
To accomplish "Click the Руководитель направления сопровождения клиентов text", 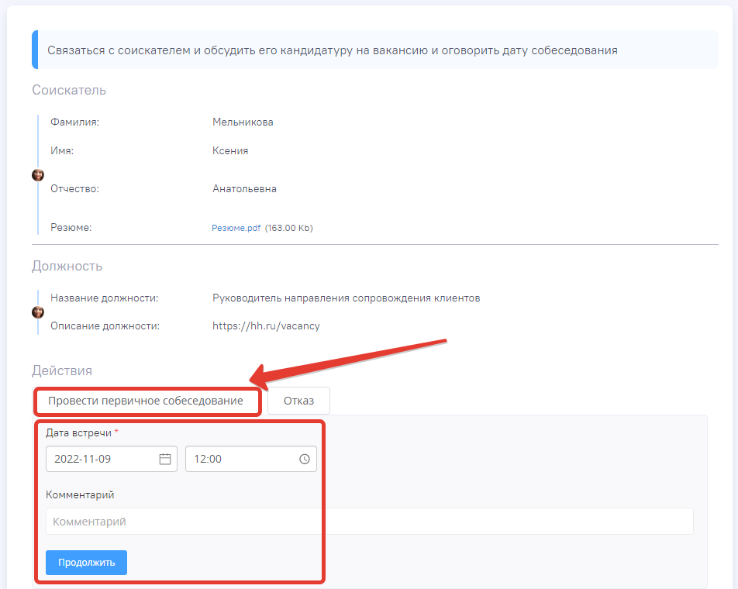I will click(x=346, y=298).
